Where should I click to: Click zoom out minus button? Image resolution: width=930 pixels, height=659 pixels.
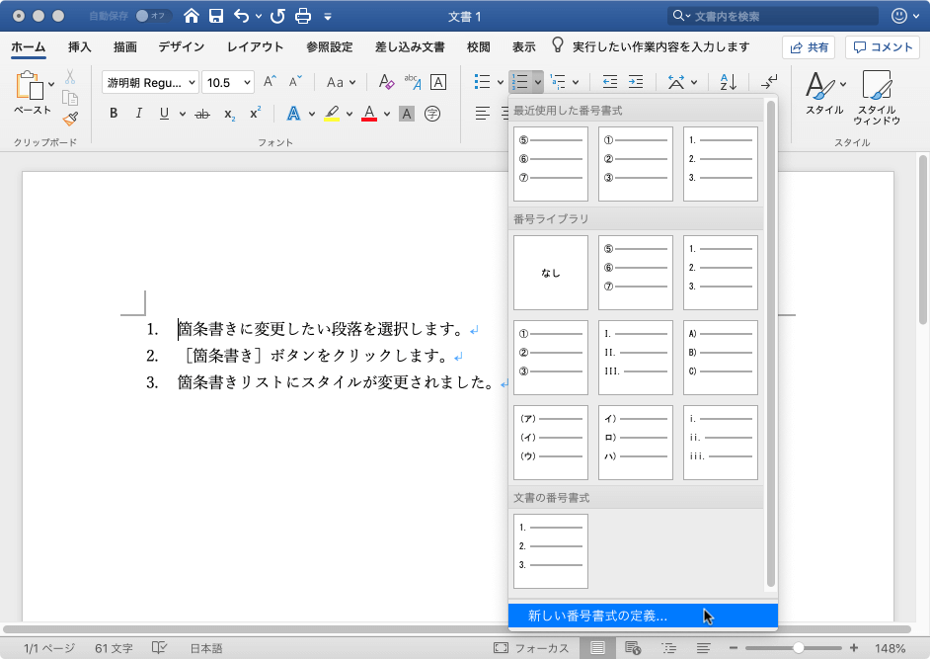click(x=734, y=648)
